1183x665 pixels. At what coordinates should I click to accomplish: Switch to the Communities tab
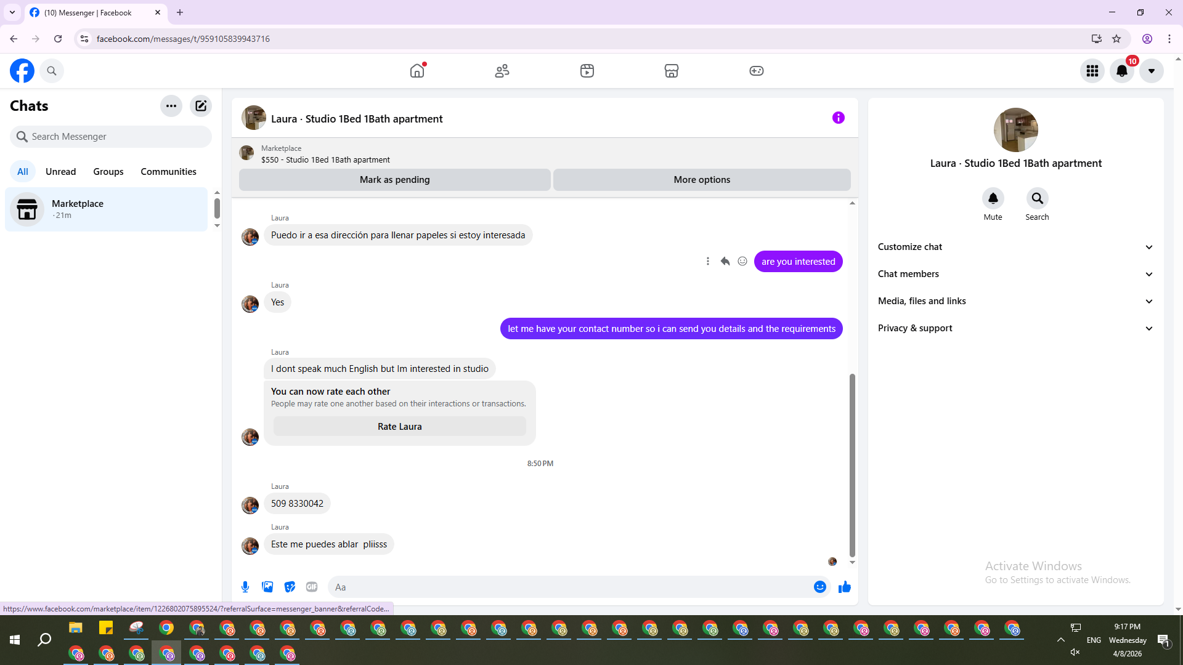[168, 172]
